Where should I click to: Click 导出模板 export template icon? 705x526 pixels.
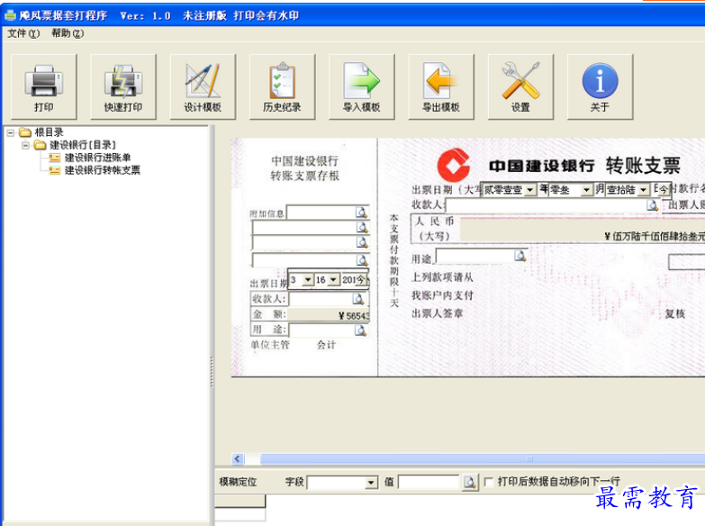(441, 86)
